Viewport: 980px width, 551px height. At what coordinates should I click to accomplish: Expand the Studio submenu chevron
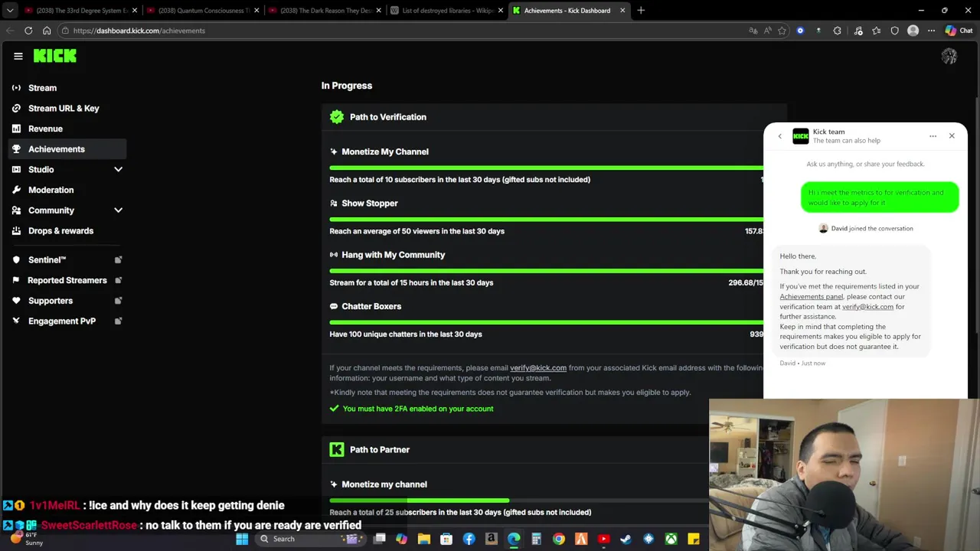119,169
